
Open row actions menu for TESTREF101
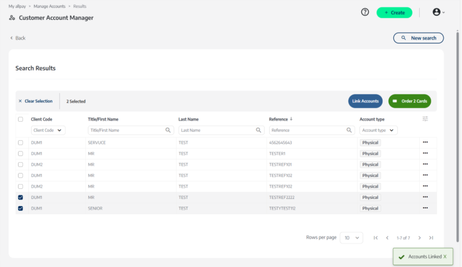425,164
